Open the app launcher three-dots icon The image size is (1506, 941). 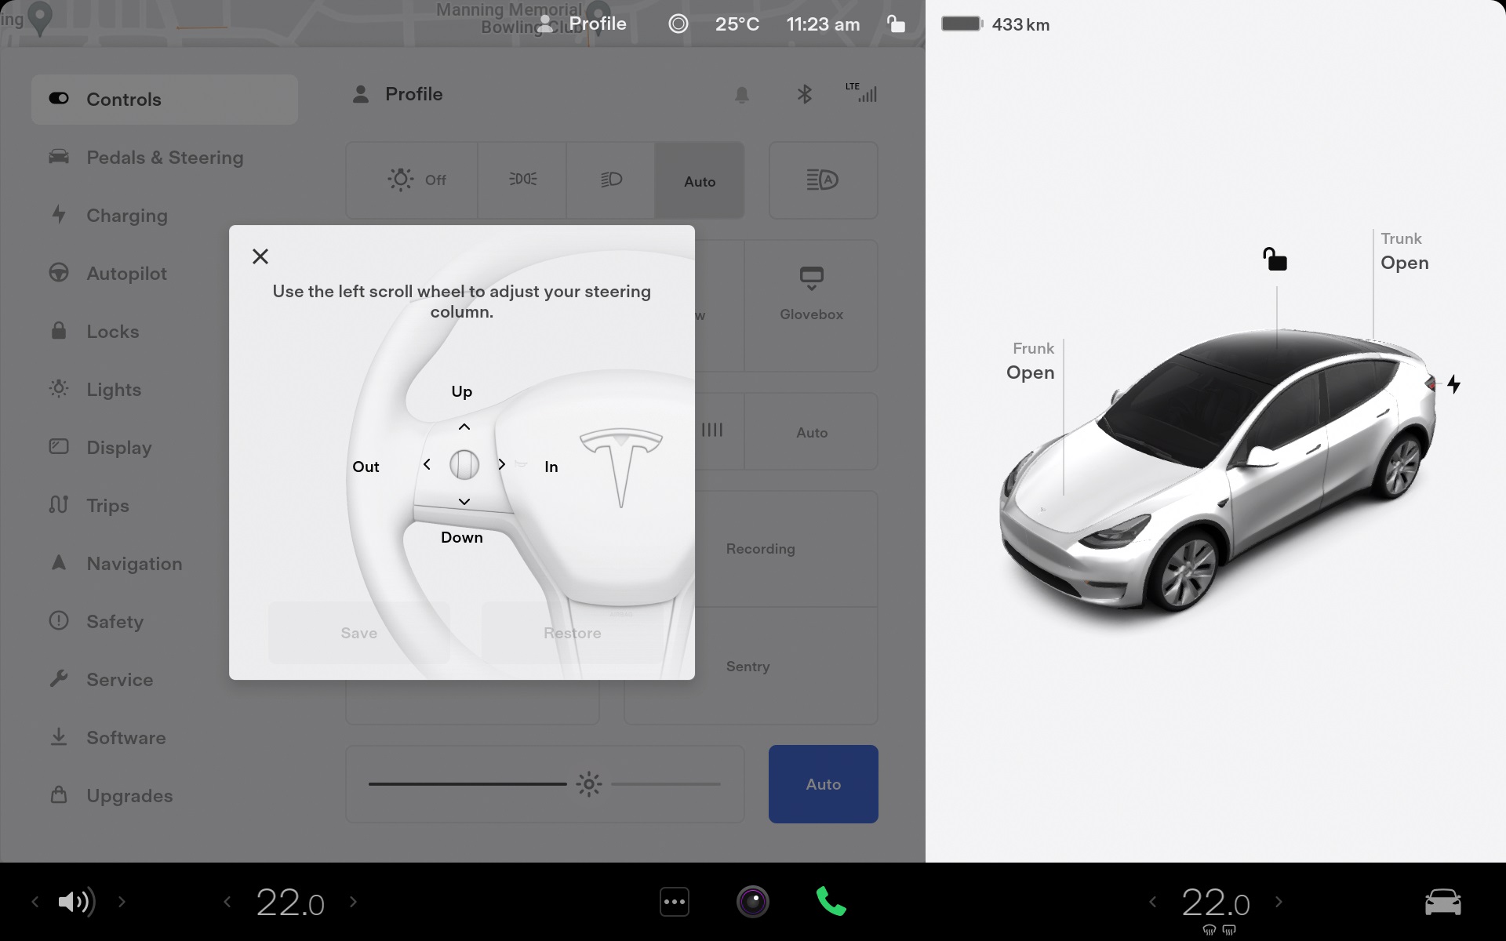point(675,902)
